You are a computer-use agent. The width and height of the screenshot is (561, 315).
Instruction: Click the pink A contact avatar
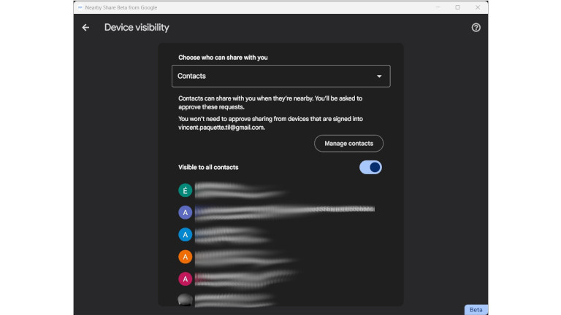(186, 278)
